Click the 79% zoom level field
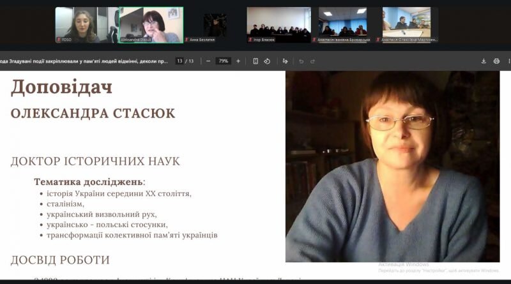 click(x=223, y=61)
